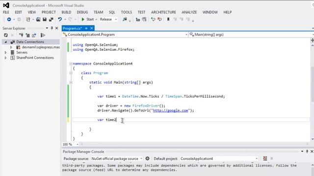Toggle auto-hide pin on Package Manager Console
The width and height of the screenshot is (314, 176).
point(307,152)
